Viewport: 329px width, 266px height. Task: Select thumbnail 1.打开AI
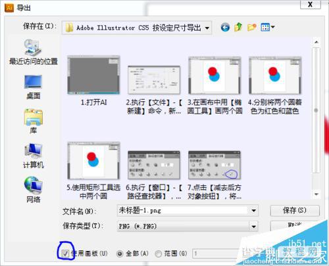pyautogui.click(x=93, y=75)
